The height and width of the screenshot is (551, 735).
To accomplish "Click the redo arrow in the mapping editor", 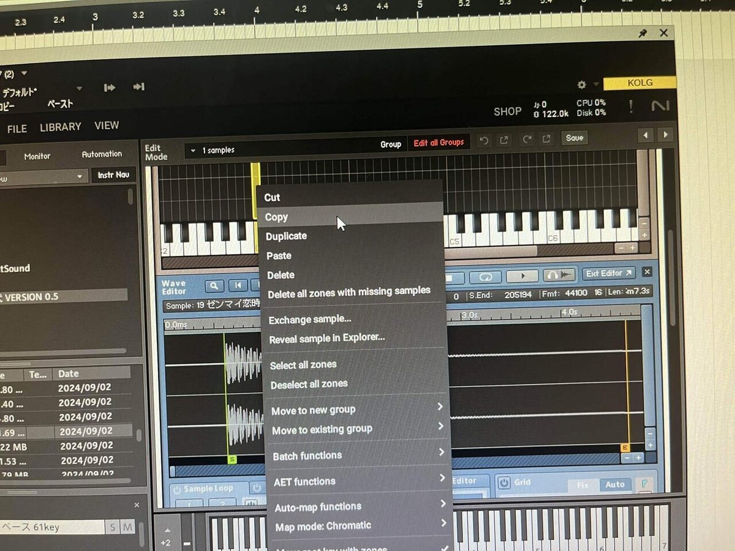I will pos(526,139).
